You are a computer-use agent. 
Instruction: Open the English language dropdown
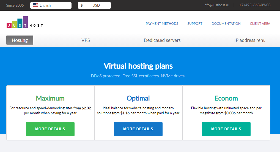click(51, 5)
